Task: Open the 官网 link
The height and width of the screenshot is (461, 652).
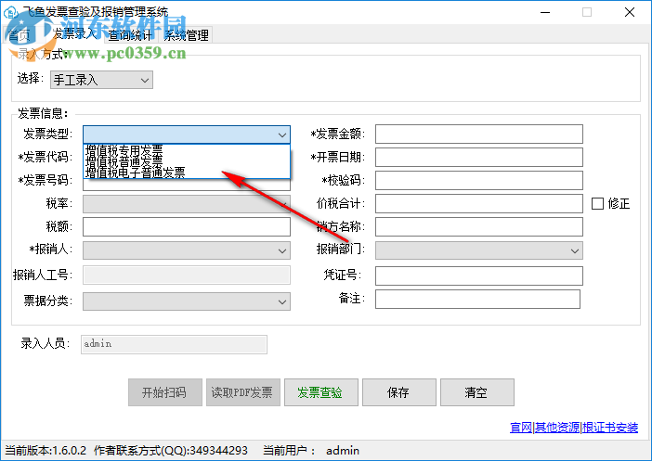Action: point(521,428)
